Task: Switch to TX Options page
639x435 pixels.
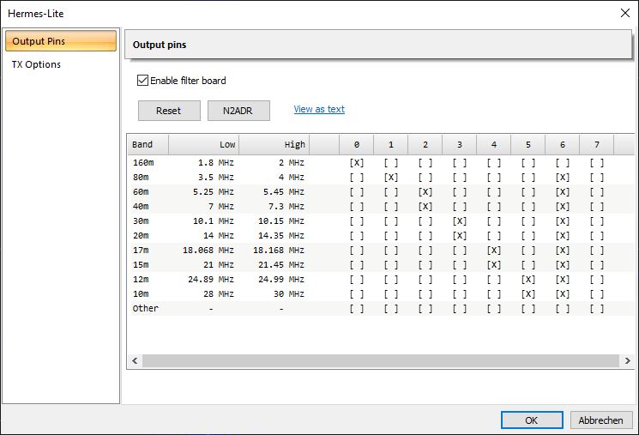Action: (36, 64)
